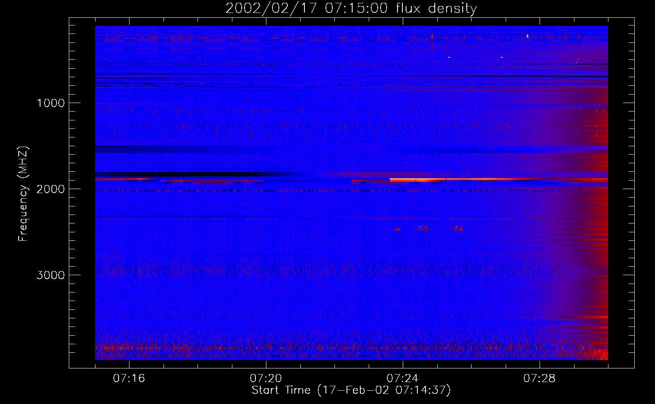Click the 1000 frequency tick label
The width and height of the screenshot is (655, 404).
click(51, 103)
